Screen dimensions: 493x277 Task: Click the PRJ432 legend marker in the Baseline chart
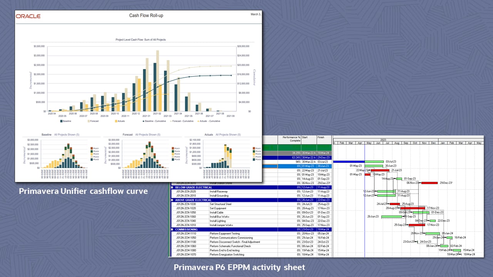coord(91,154)
